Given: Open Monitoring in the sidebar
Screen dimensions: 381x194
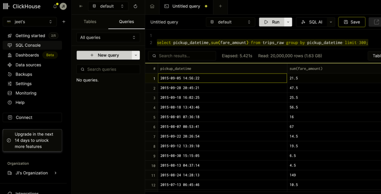Looking at the screenshot, I should tap(26, 93).
